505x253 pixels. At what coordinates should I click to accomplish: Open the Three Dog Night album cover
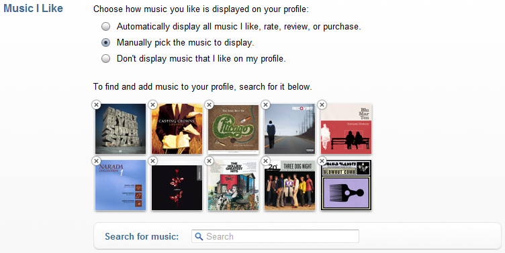[x=289, y=185]
